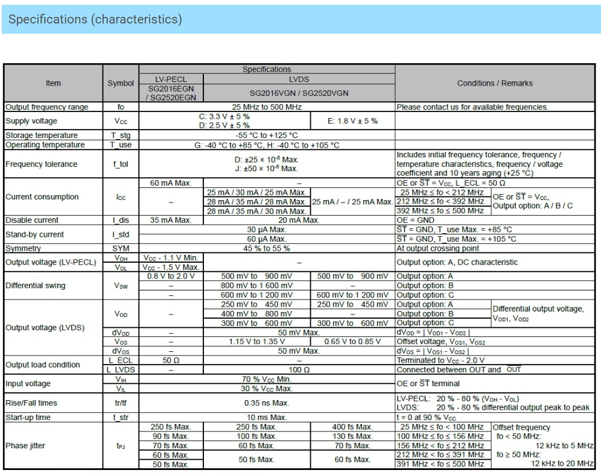Screen dimensions: 601x473
Task: Select the 'Vcc - 1.5 V Max.' cell
Action: point(171,267)
